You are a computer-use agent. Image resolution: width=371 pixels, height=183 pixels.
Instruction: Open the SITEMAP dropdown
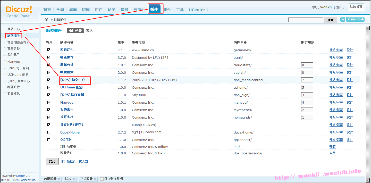tap(355, 19)
